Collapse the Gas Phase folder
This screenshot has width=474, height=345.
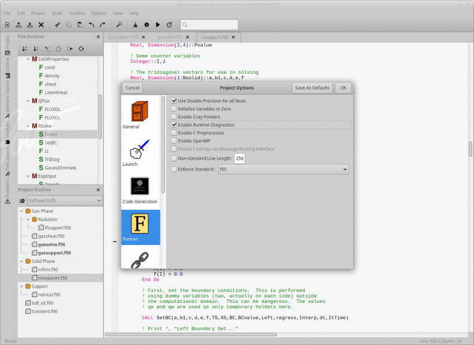click(21, 211)
